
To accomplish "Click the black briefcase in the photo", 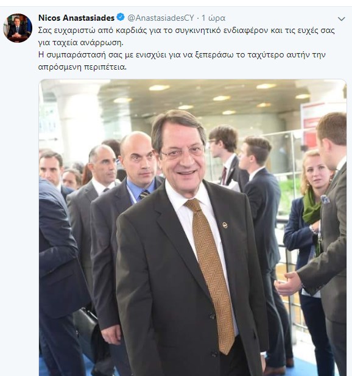I will coord(86,328).
